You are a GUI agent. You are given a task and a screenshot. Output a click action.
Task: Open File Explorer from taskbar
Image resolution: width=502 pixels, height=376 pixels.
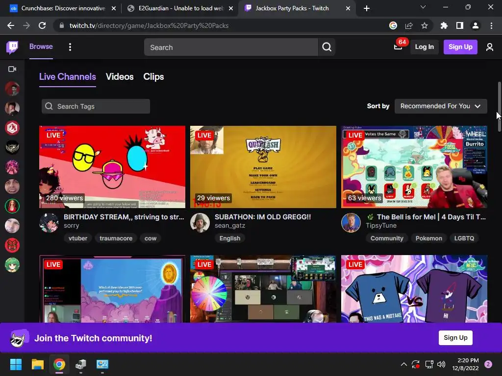(x=37, y=364)
